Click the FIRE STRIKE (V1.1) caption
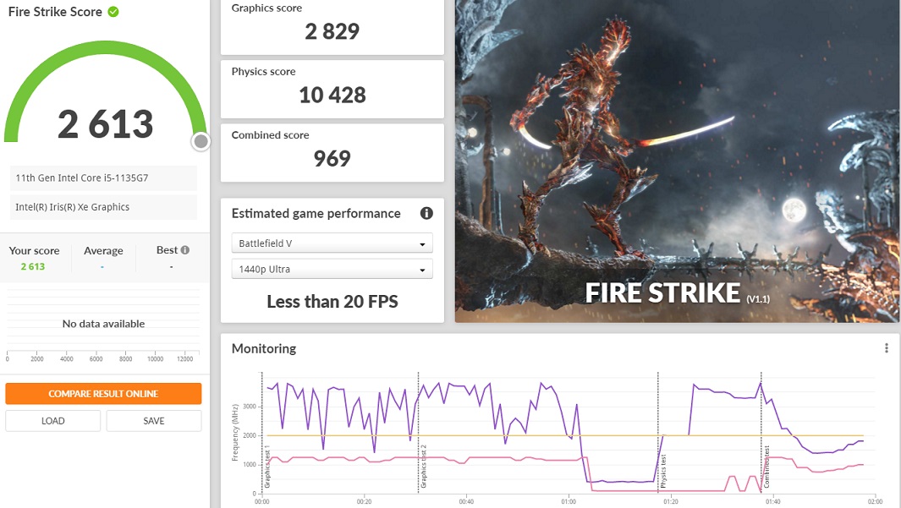The image size is (901, 508). 678,293
